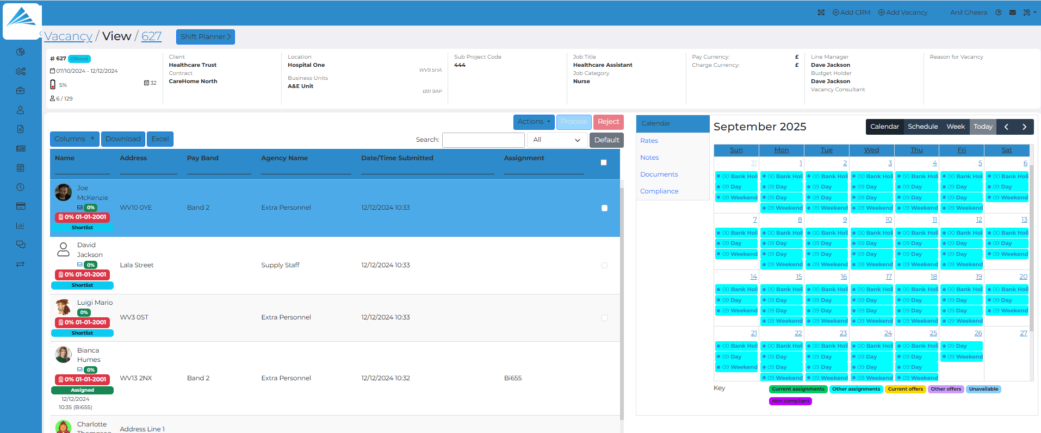Click the envelope icon under David Jackson
Viewport: 1041px width, 433px height.
coord(80,265)
